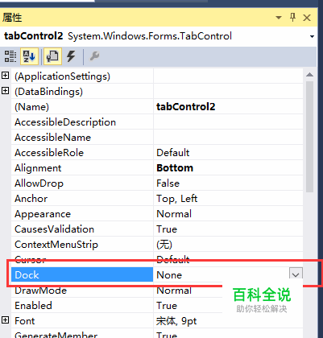Select the DrawMode property label

(40, 291)
